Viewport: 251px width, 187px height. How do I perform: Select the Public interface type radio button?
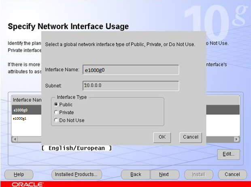pos(56,105)
